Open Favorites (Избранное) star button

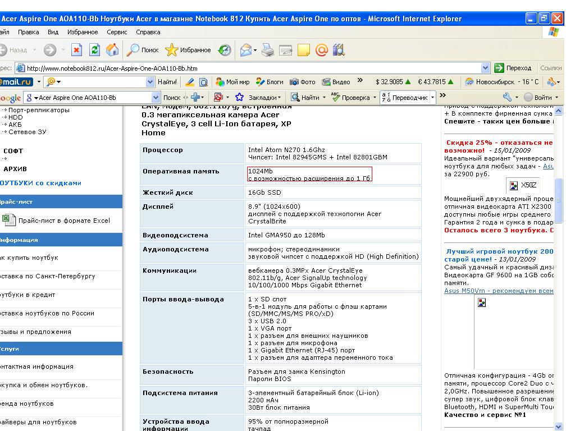[x=188, y=50]
